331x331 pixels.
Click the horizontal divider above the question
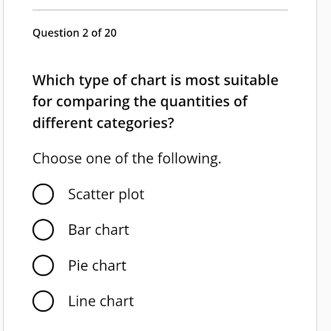point(160,10)
